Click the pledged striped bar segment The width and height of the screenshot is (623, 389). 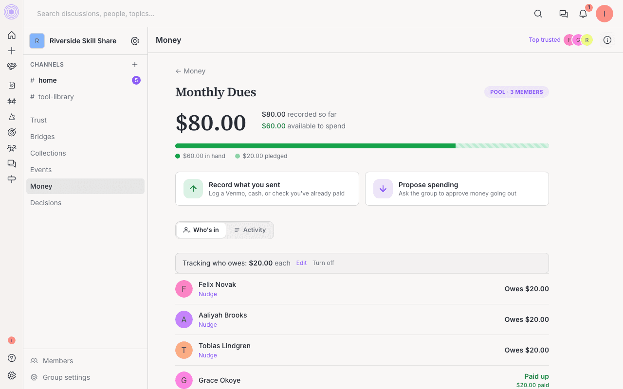pos(502,146)
